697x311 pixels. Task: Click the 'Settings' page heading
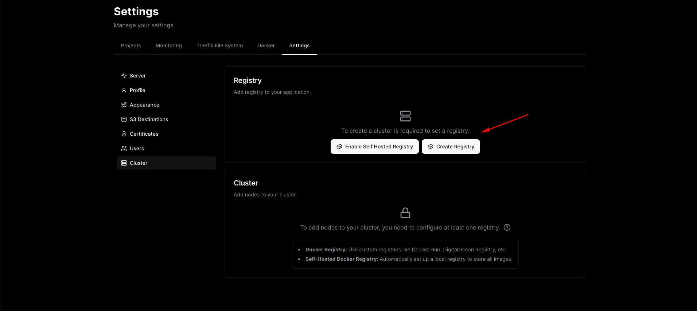136,12
